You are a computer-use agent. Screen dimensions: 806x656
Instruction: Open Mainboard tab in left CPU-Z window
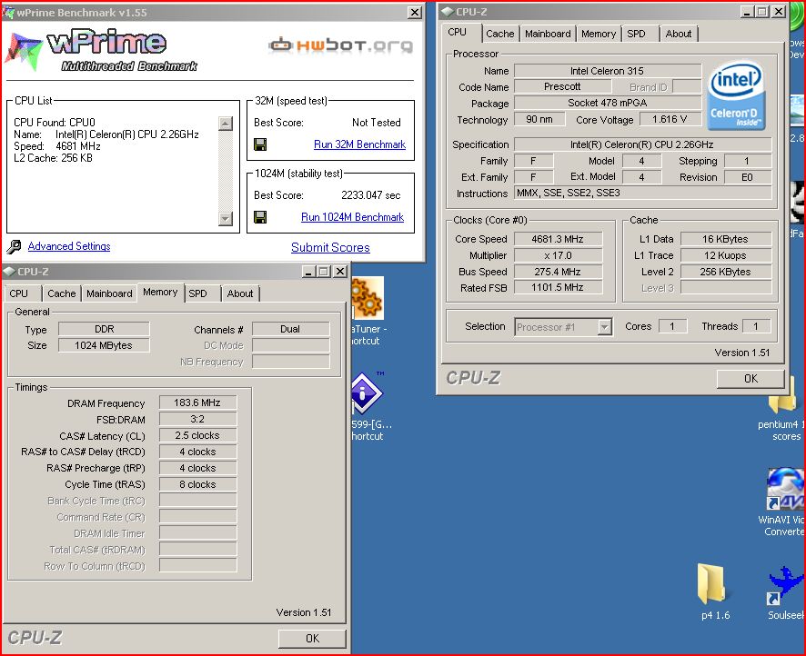[x=109, y=293]
